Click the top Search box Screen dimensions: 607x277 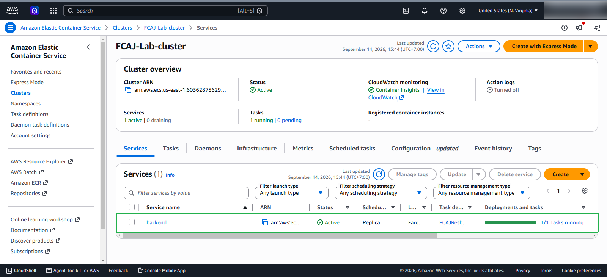coord(165,11)
